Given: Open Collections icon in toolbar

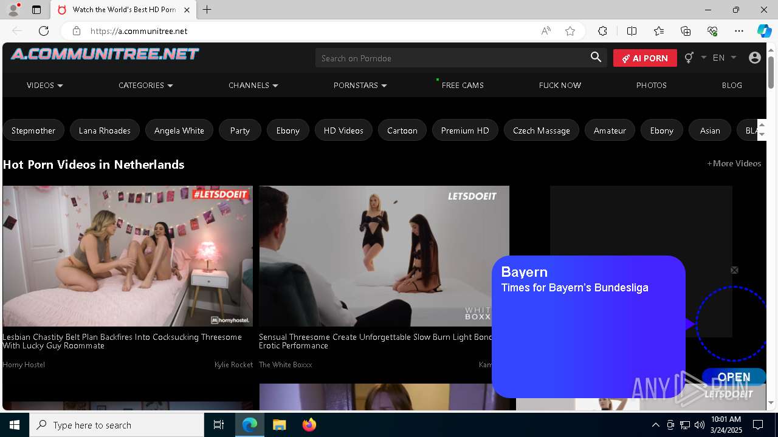Looking at the screenshot, I should tap(686, 31).
